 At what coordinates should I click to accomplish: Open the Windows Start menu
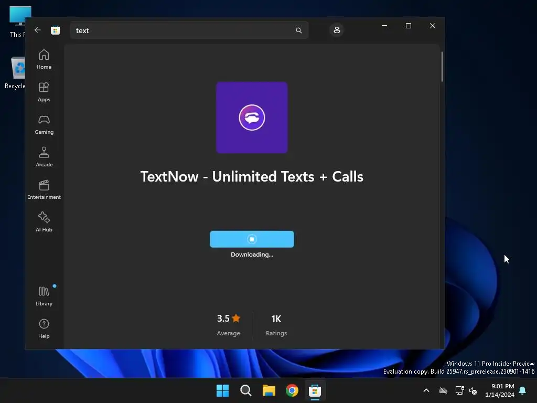coord(222,390)
